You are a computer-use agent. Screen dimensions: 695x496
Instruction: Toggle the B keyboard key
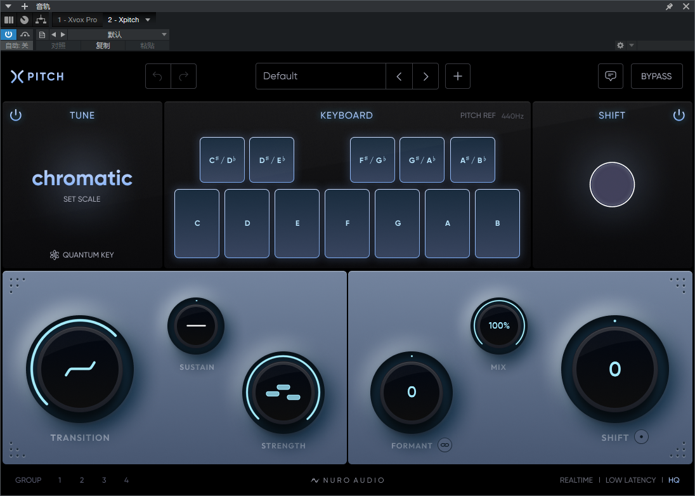[x=497, y=223]
